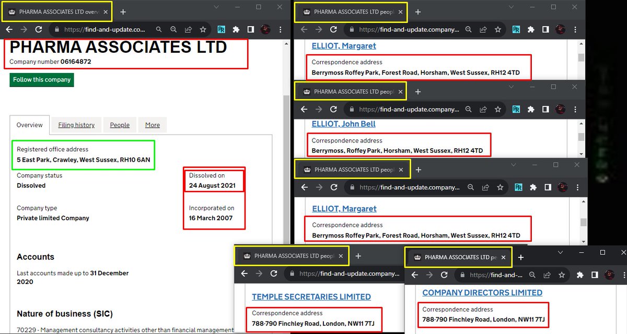
Task: Open side panel in overview window
Action: pos(251,30)
